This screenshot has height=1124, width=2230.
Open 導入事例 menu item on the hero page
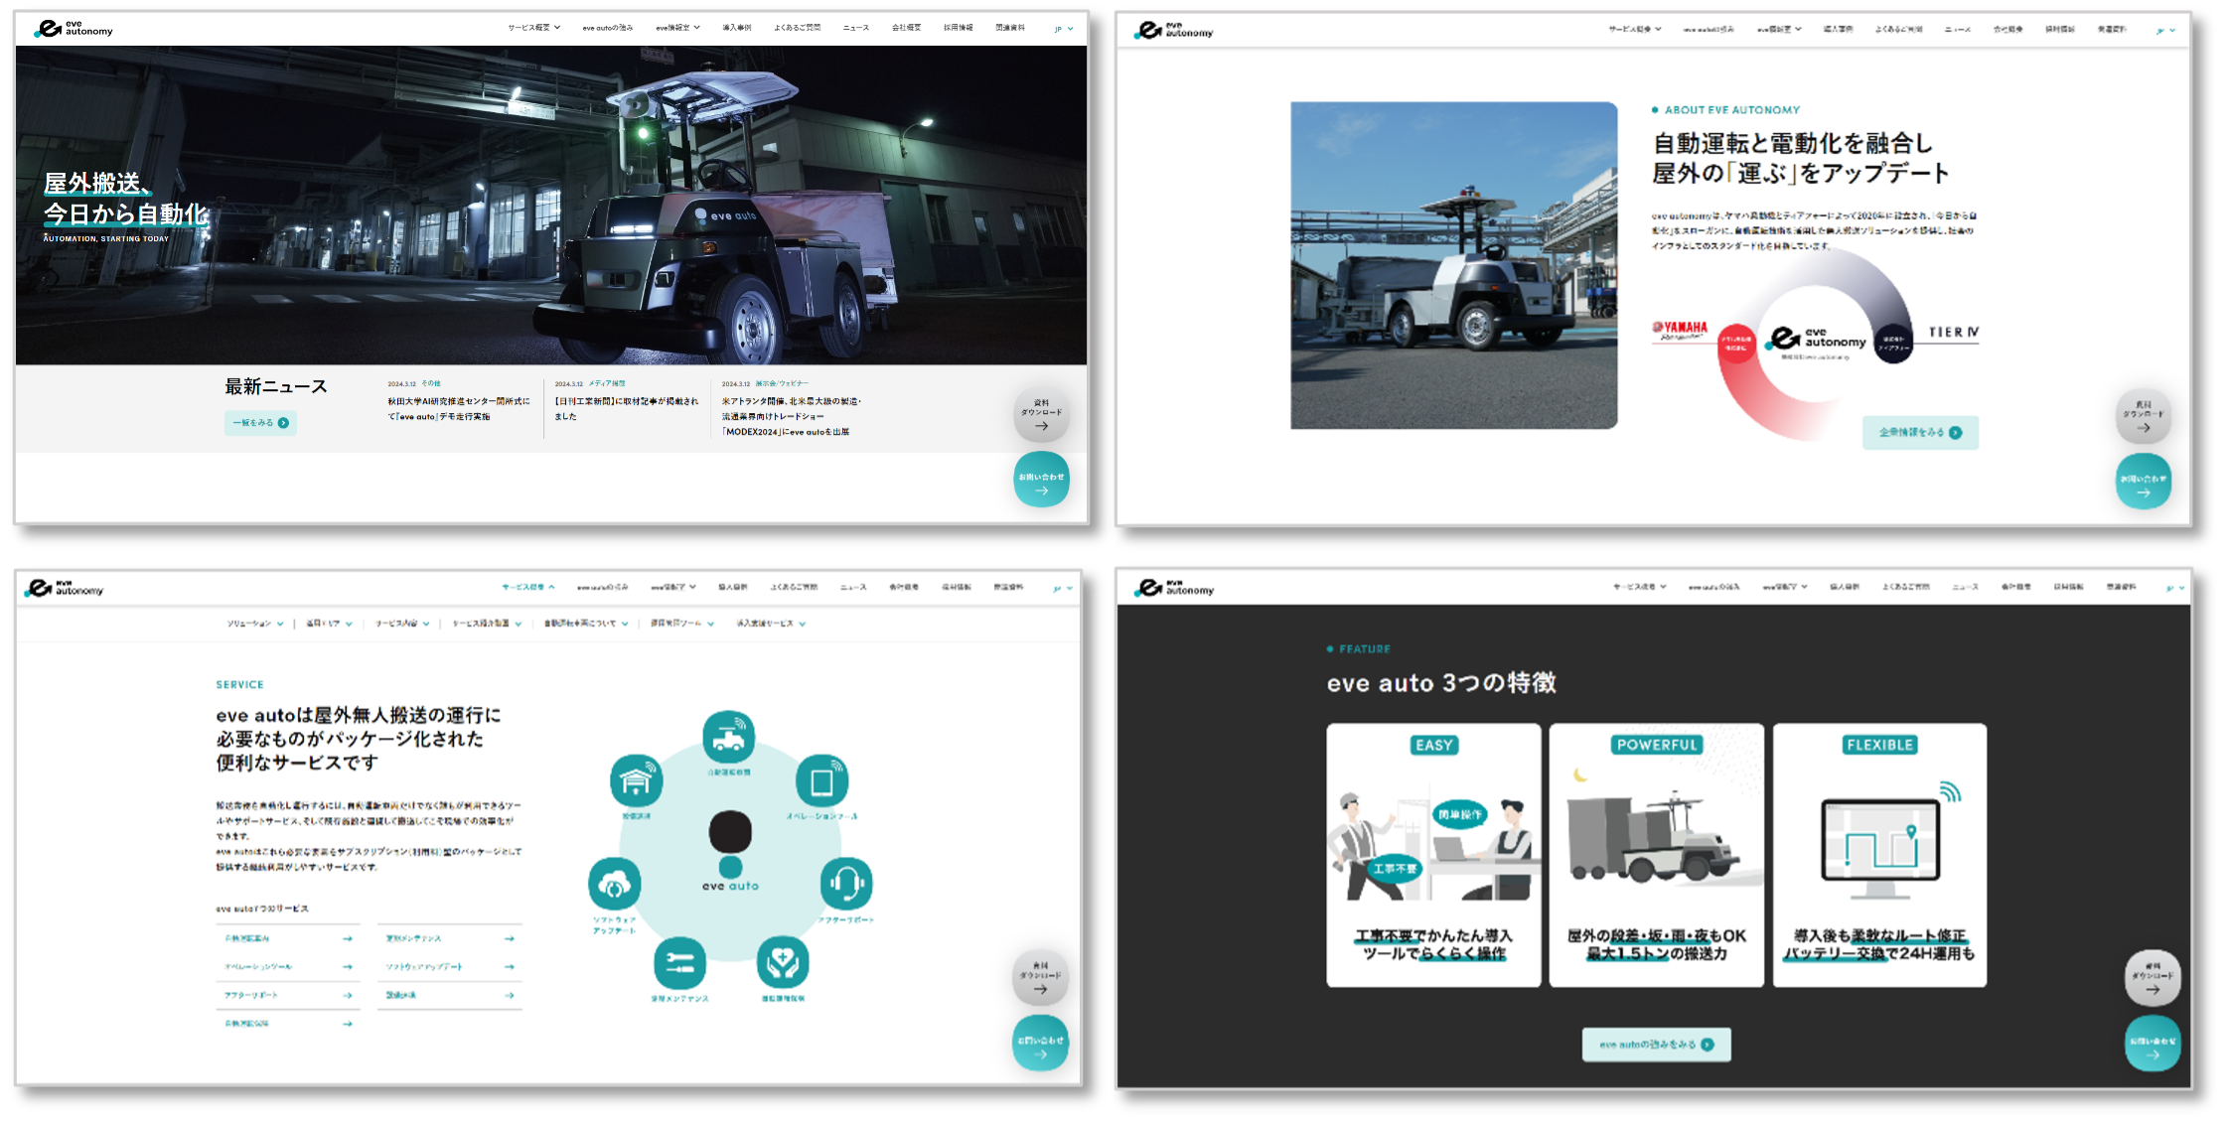[x=737, y=28]
